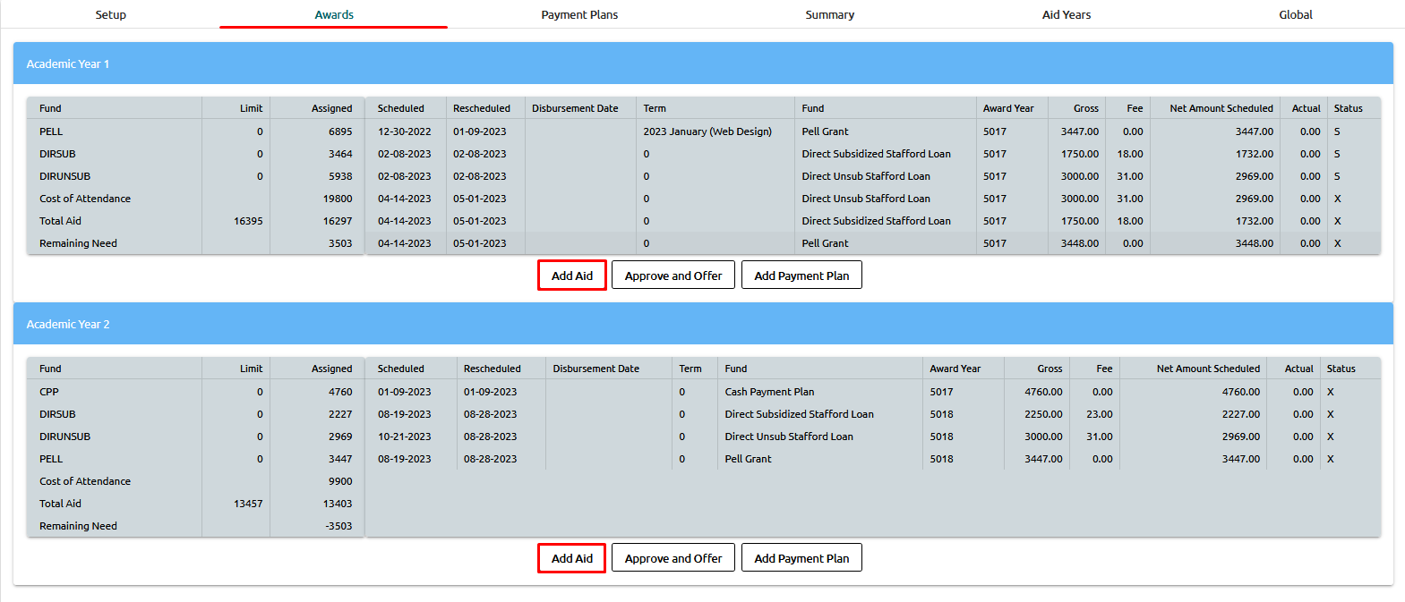This screenshot has height=602, width=1405.
Task: Select the 2023 January (Web Design) term cell
Action: (x=707, y=131)
